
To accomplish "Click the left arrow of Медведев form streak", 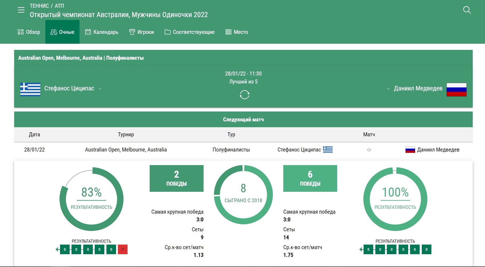I will tap(361, 249).
